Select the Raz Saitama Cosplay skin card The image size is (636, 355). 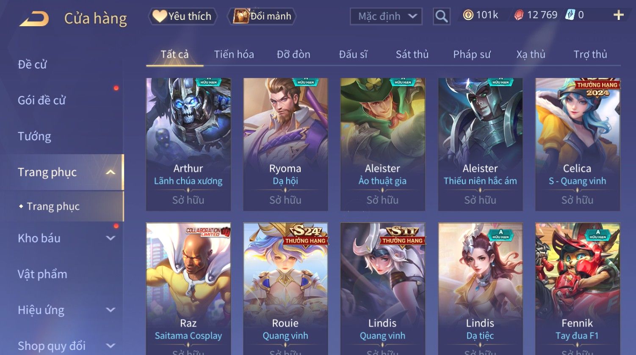tap(188, 289)
